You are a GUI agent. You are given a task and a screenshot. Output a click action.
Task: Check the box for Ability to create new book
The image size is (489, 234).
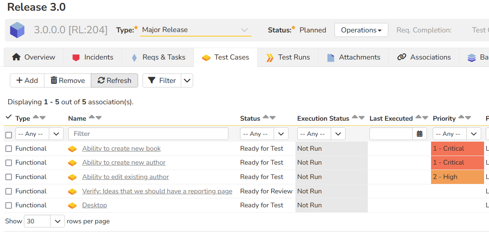(x=9, y=149)
